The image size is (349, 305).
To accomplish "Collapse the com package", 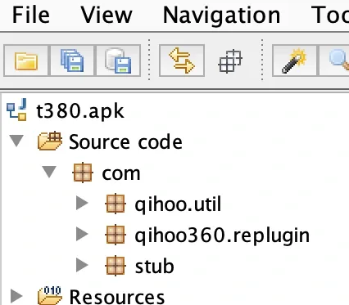I will tap(49, 172).
